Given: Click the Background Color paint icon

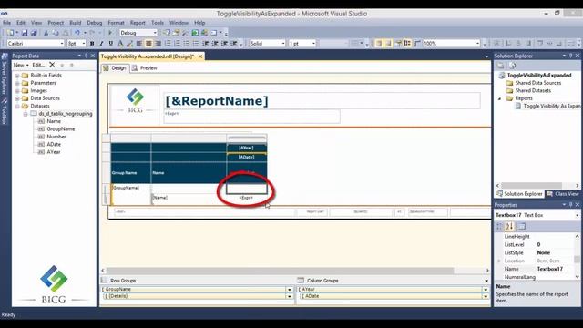Looking at the screenshot, I should point(129,44).
